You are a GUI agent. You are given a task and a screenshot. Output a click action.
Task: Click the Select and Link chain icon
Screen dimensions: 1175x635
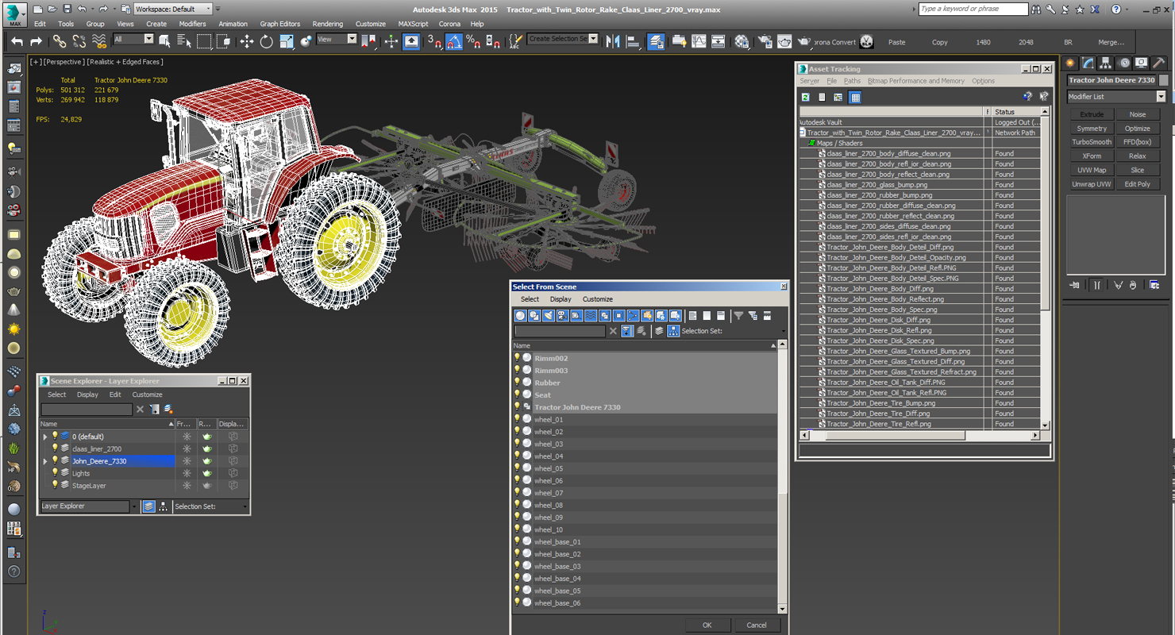point(60,41)
